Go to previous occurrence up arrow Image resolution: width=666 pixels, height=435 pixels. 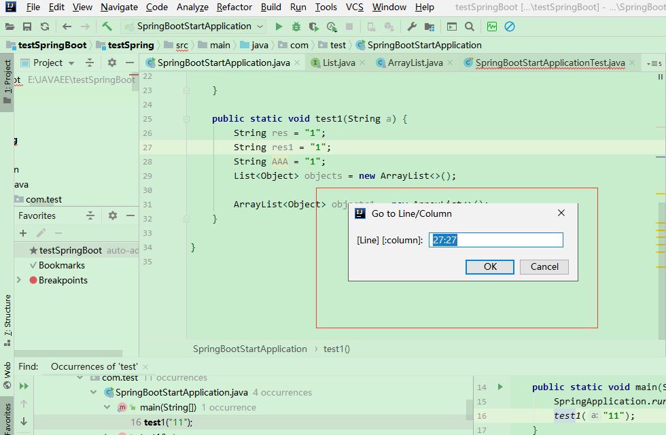[24, 404]
